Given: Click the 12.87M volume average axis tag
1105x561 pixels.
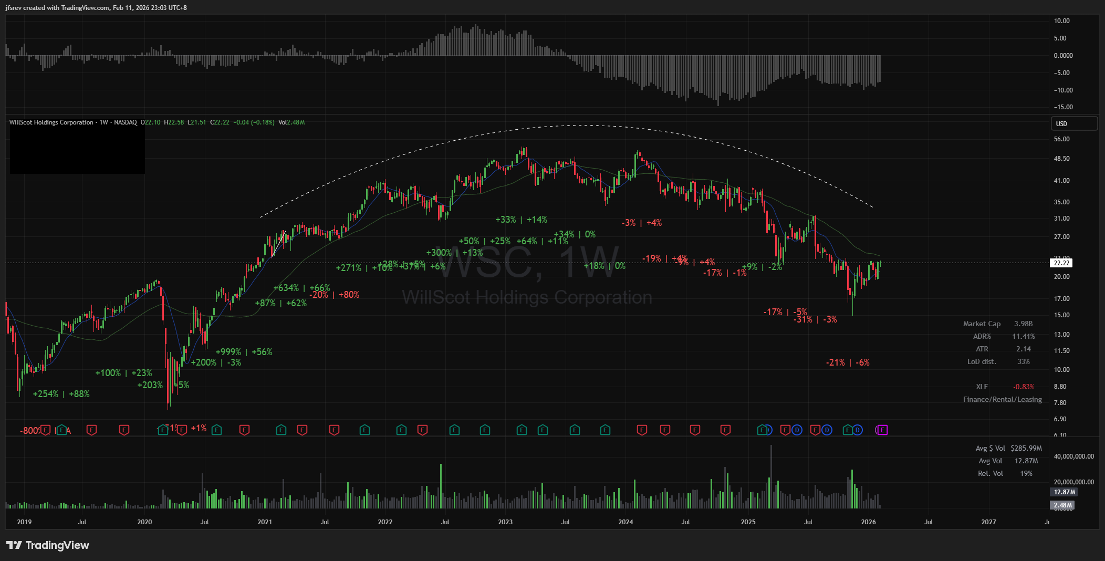Looking at the screenshot, I should [1064, 492].
